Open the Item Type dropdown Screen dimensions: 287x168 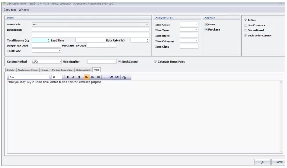(x=197, y=30)
